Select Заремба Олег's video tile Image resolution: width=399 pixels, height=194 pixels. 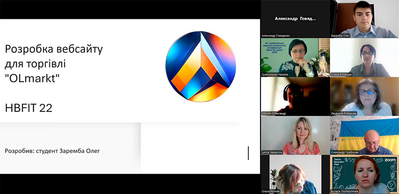[364, 19]
